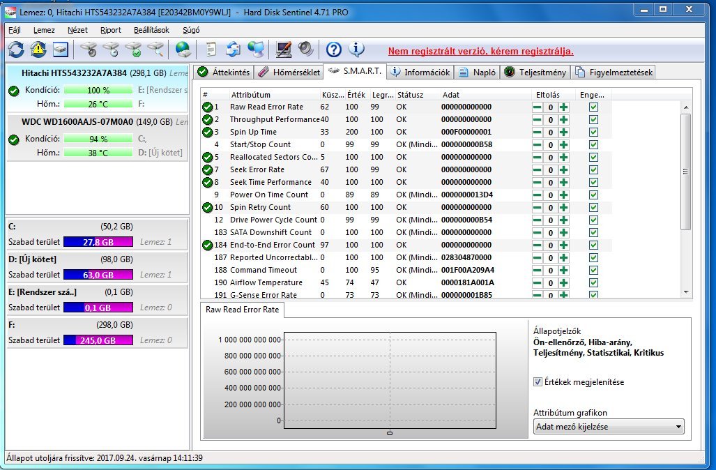Click the speaker sound icon in toolbar
The width and height of the screenshot is (716, 470).
(305, 50)
